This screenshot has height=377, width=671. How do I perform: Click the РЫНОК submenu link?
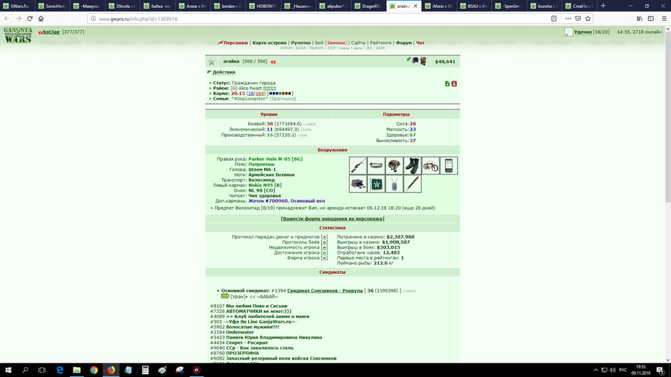[316, 48]
